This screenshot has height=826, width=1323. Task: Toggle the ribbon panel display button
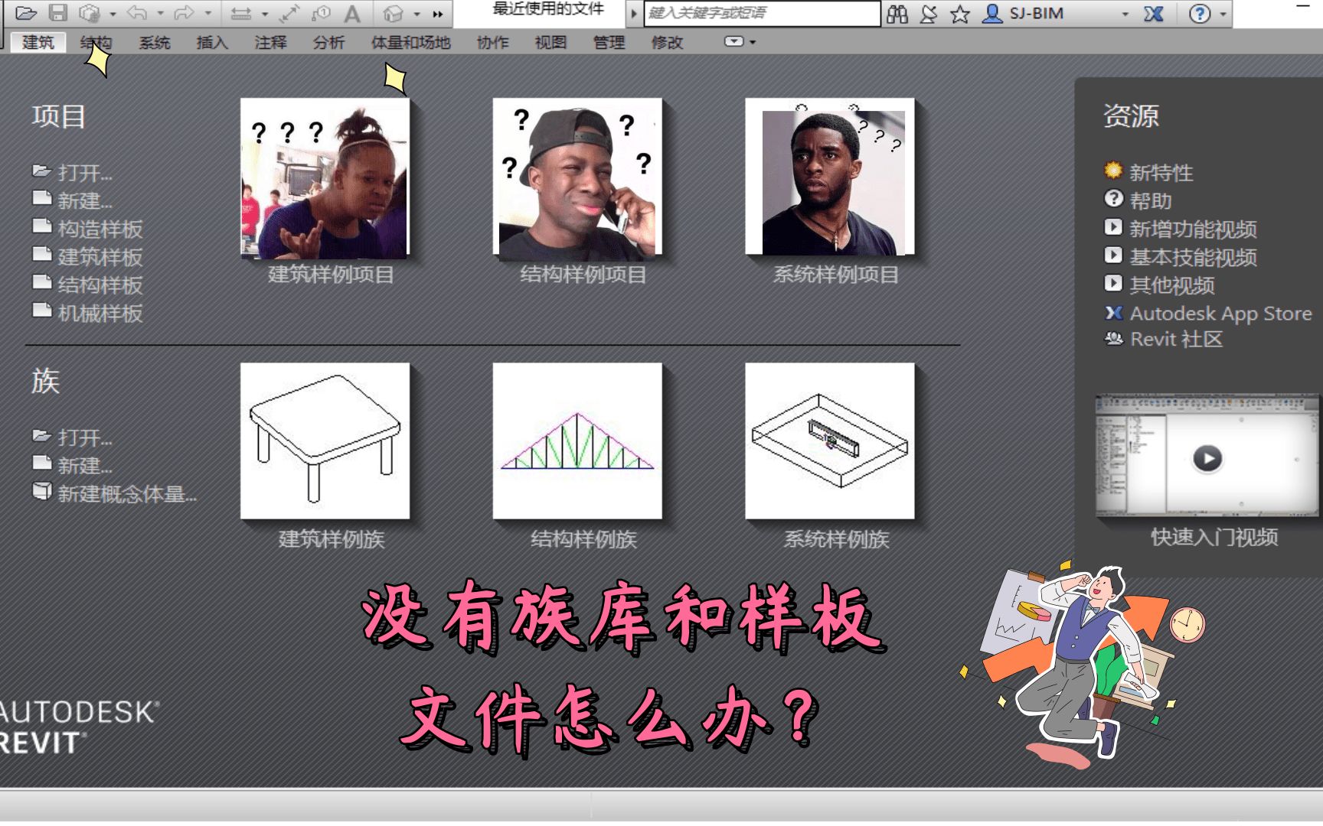coord(734,41)
